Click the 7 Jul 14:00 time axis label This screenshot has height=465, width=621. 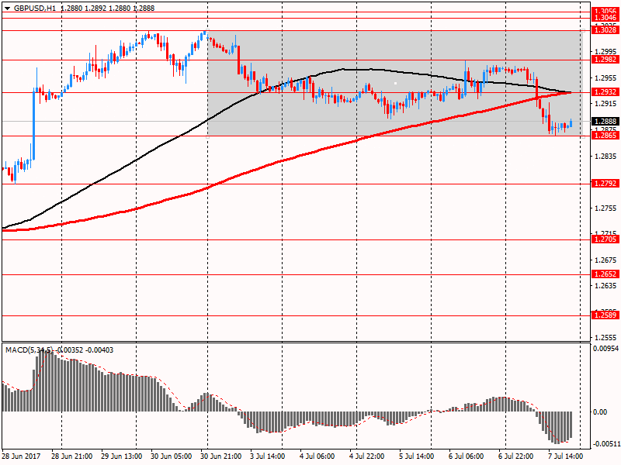[x=566, y=456]
